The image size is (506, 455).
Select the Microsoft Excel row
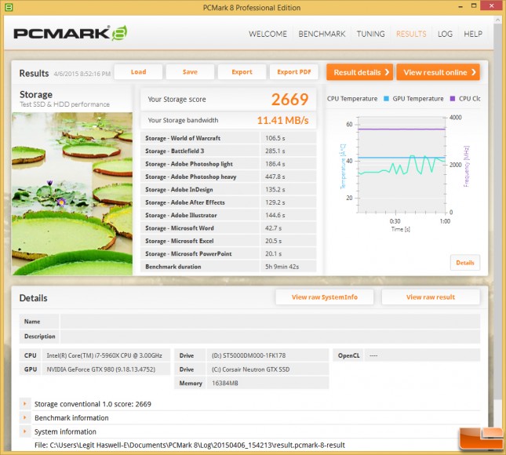coord(228,241)
